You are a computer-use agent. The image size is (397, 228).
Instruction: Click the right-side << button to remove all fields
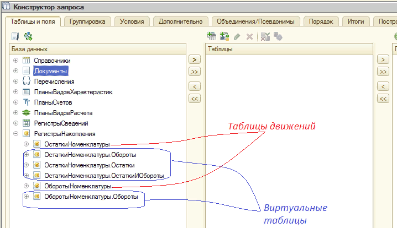[x=383, y=99]
